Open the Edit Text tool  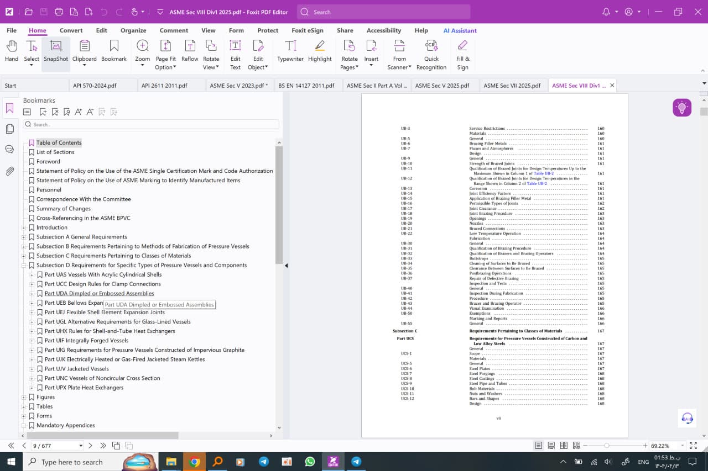[x=235, y=55]
